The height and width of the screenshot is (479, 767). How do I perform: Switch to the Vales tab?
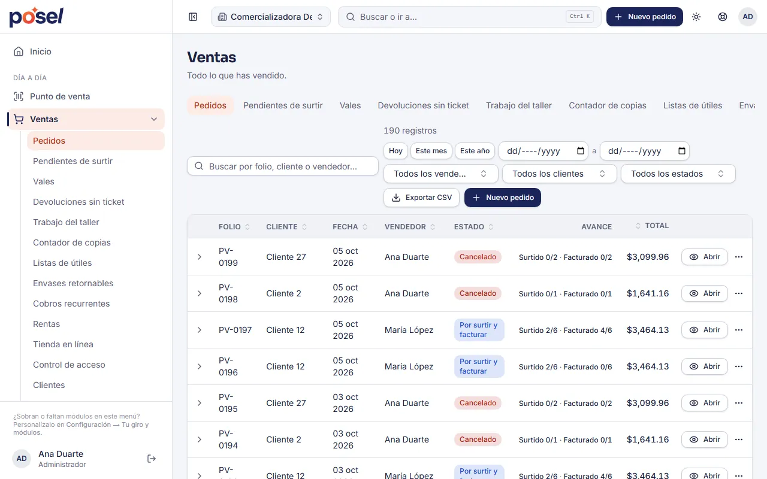(x=351, y=105)
